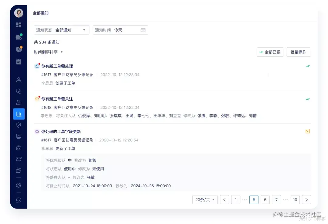Open the envelope mail icon in sidebar

pyautogui.click(x=19, y=159)
